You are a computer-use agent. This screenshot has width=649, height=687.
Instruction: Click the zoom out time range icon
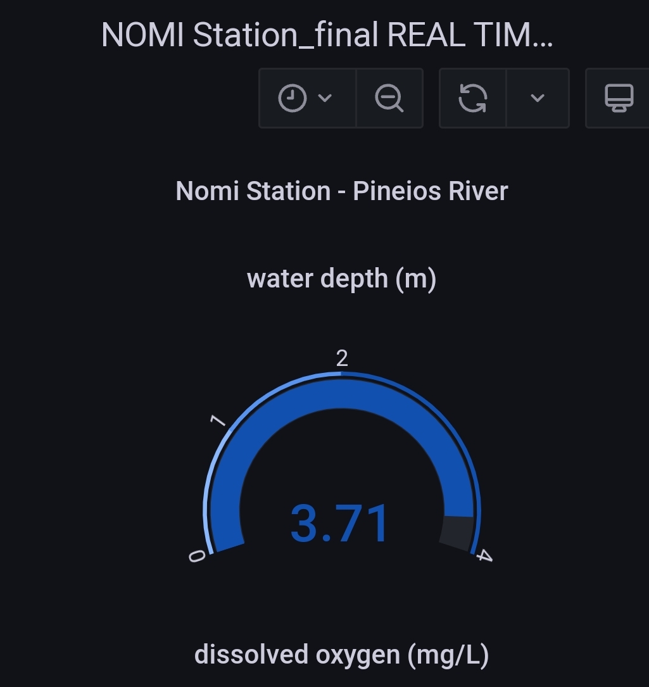[x=389, y=98]
